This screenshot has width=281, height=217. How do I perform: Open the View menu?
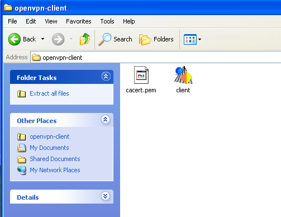[51, 21]
